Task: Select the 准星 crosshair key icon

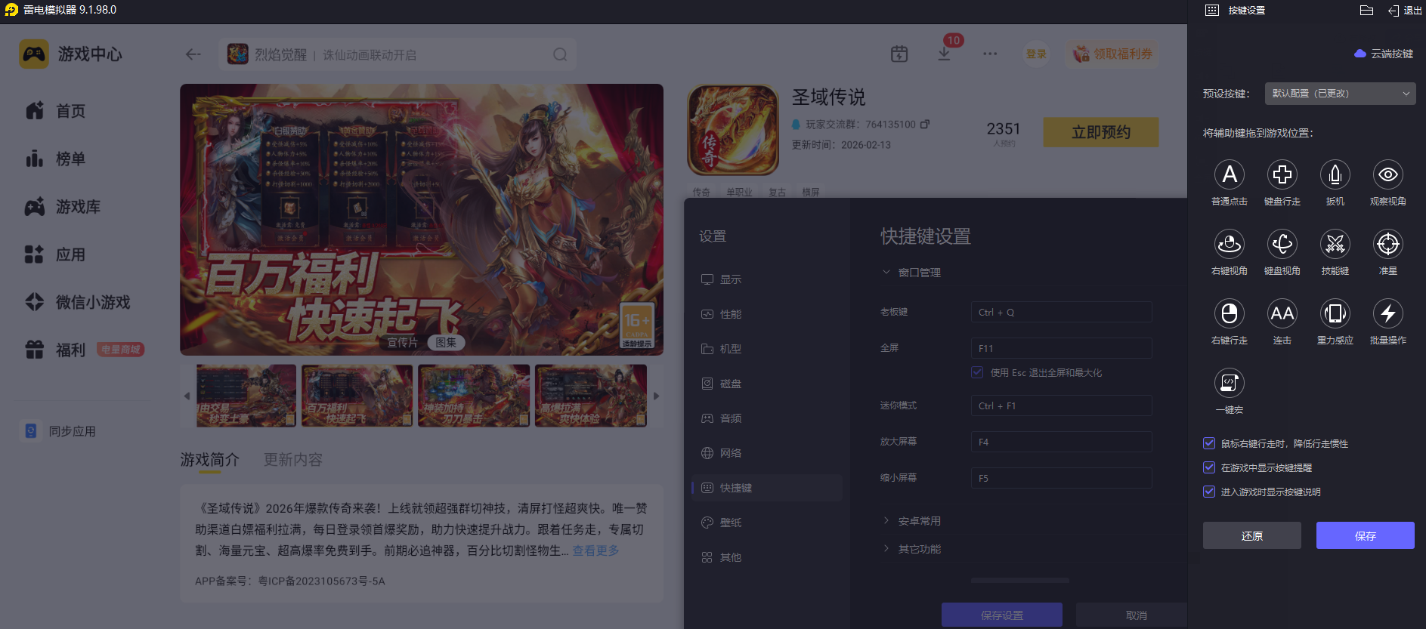Action: point(1388,244)
